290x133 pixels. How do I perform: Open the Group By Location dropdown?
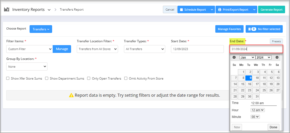(x=27, y=67)
